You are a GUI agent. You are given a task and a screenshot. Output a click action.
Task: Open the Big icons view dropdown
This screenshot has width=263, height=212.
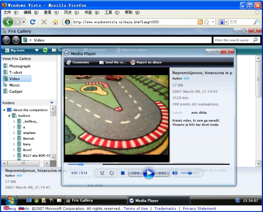(x=37, y=50)
